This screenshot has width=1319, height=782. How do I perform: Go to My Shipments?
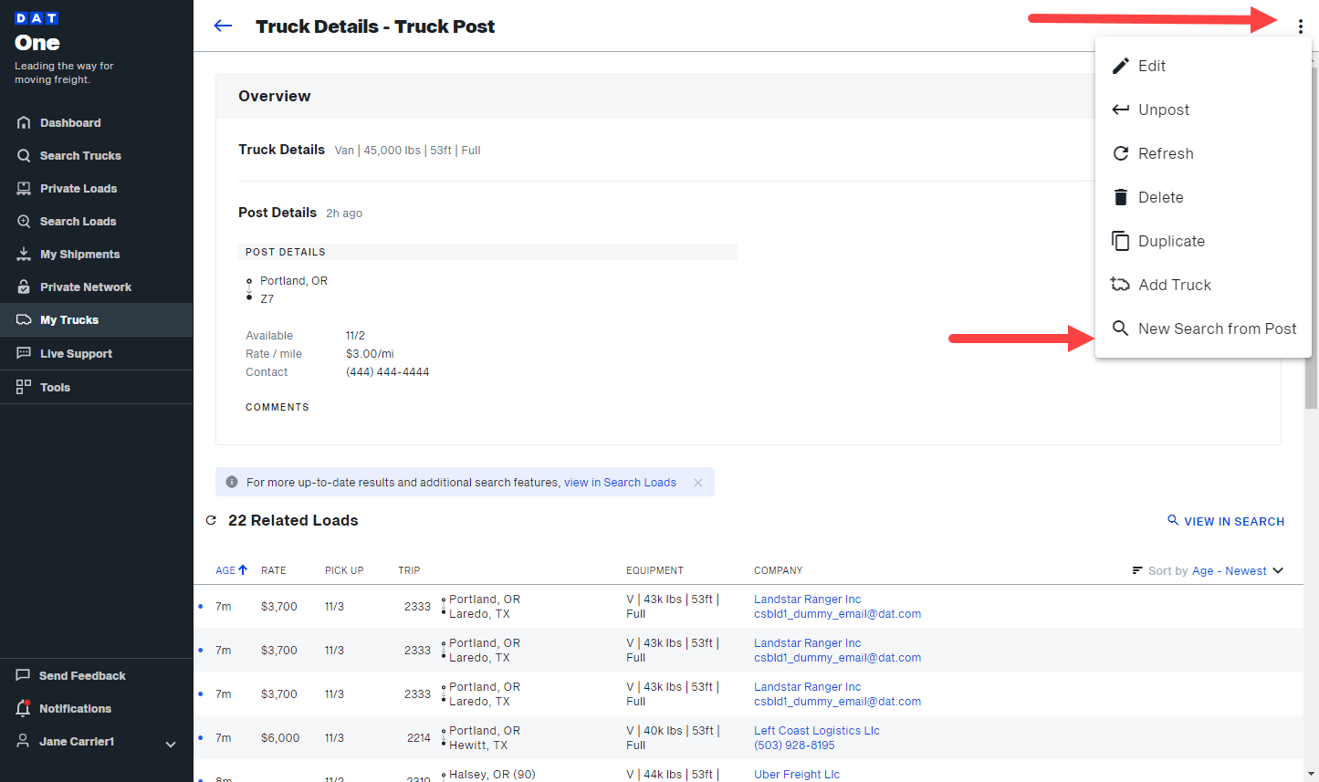coord(80,254)
